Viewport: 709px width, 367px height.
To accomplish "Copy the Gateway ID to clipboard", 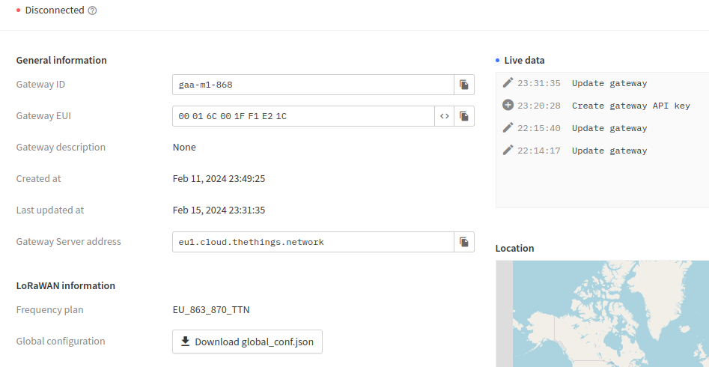I will click(x=464, y=85).
